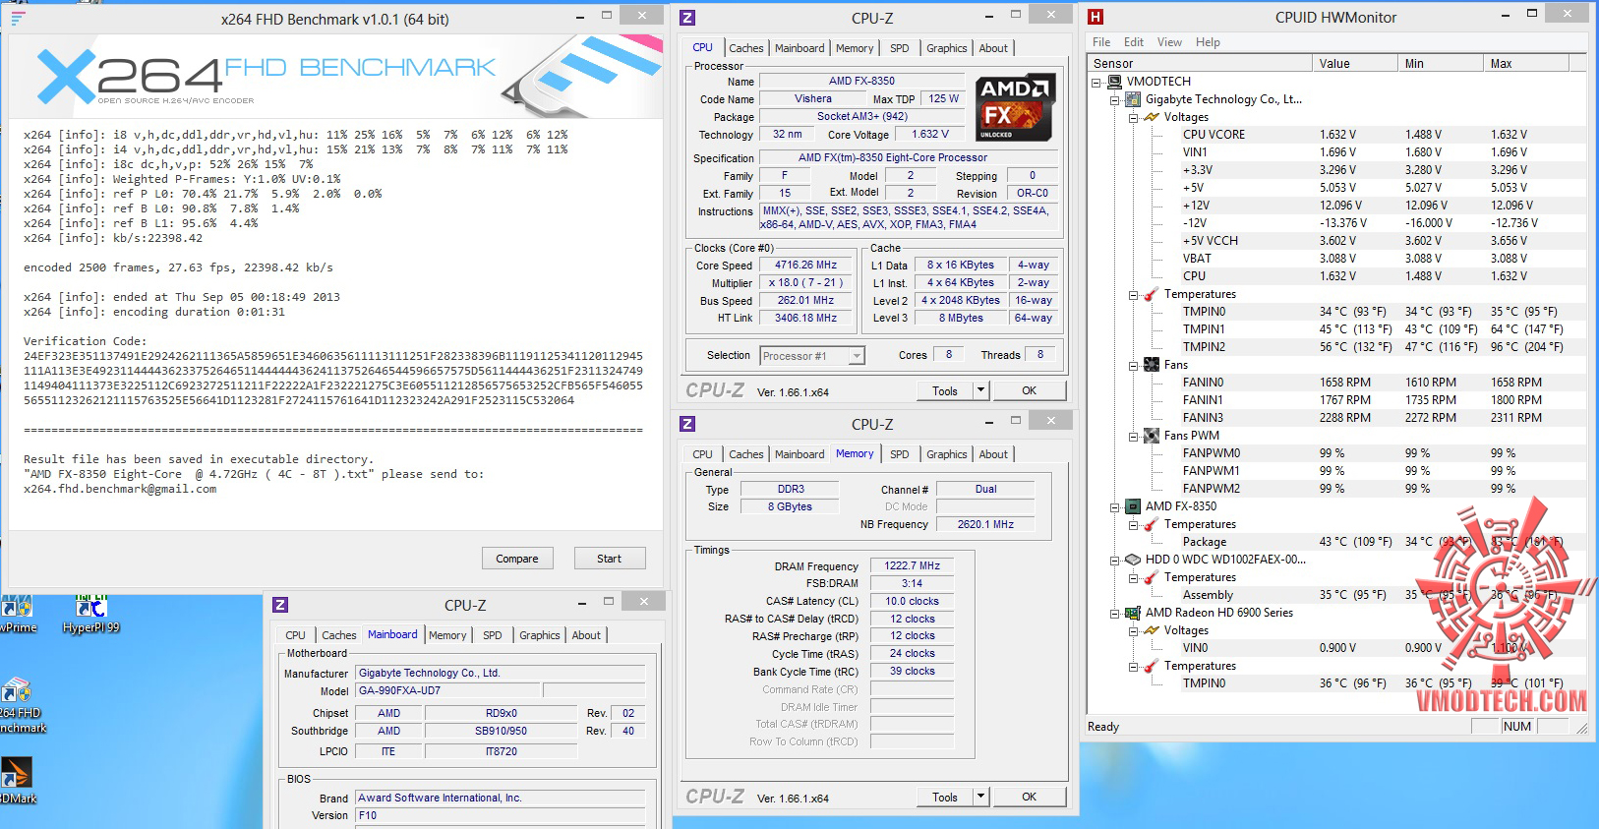Viewport: 1599px width, 829px height.
Task: Click the red HWMonitor title bar icon
Action: 1096,17
